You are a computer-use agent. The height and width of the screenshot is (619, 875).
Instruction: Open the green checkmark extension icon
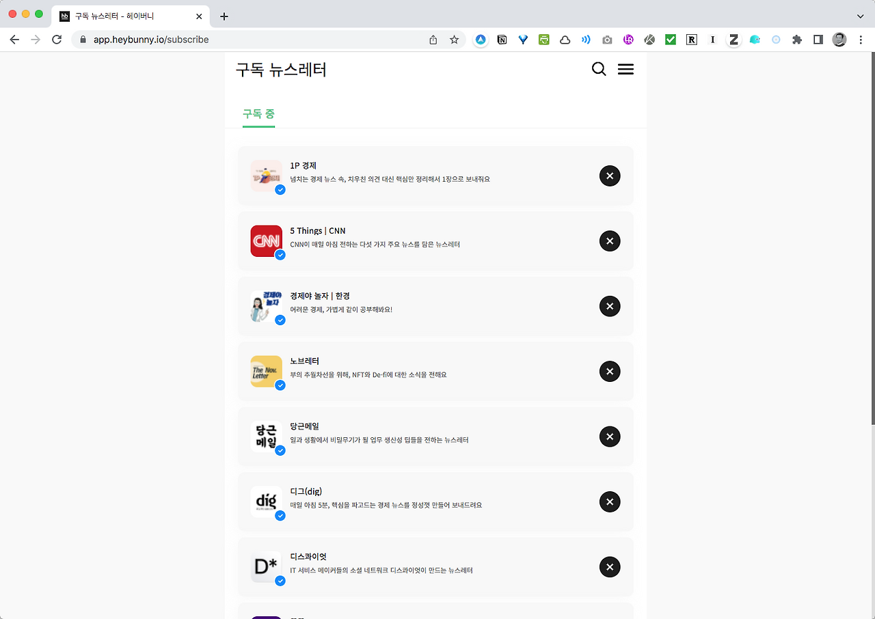click(671, 40)
